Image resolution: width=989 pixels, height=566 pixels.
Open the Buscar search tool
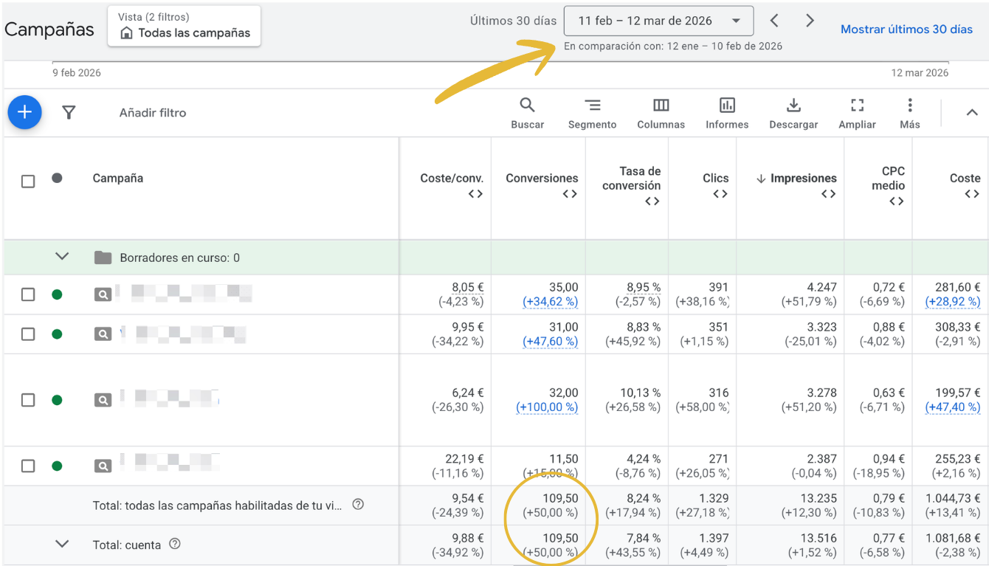tap(527, 112)
